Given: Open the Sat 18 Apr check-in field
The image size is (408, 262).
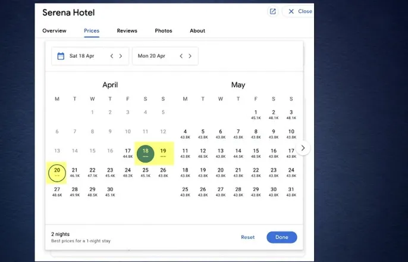Looking at the screenshot, I should 90,56.
